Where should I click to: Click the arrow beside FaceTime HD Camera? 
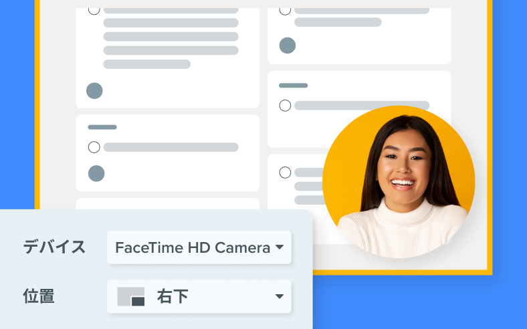[x=280, y=247]
